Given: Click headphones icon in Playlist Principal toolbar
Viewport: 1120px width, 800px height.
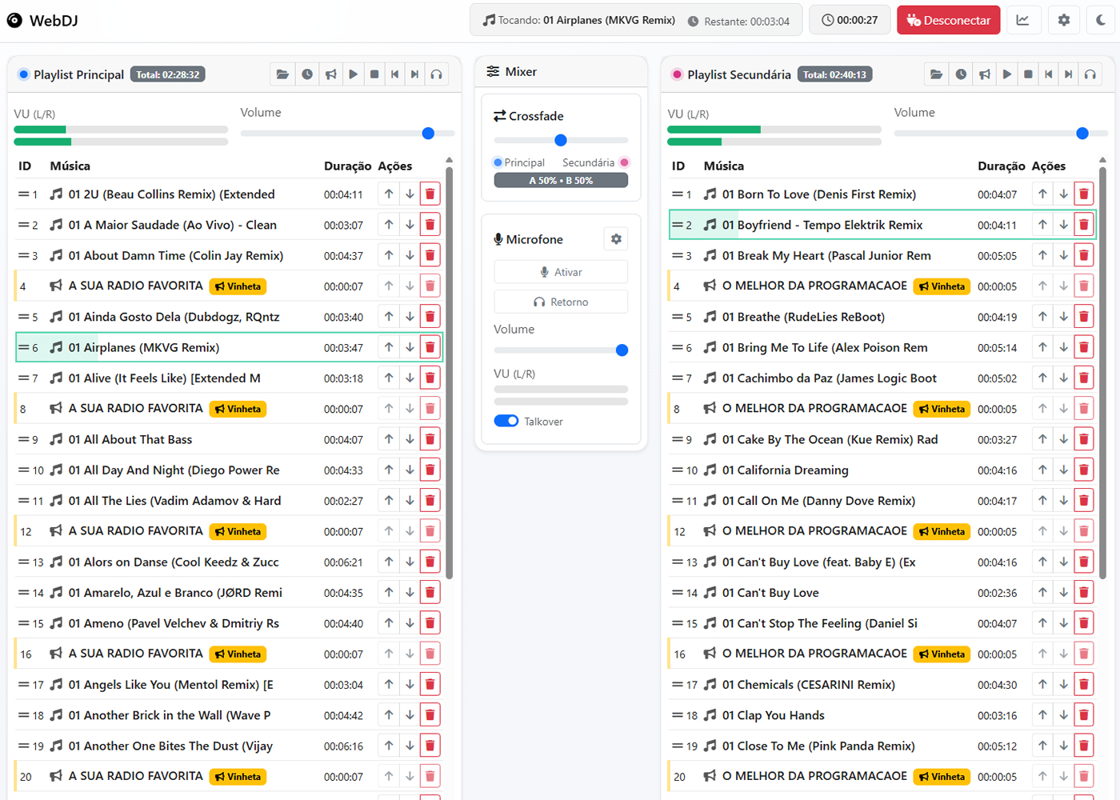Looking at the screenshot, I should click(x=436, y=74).
